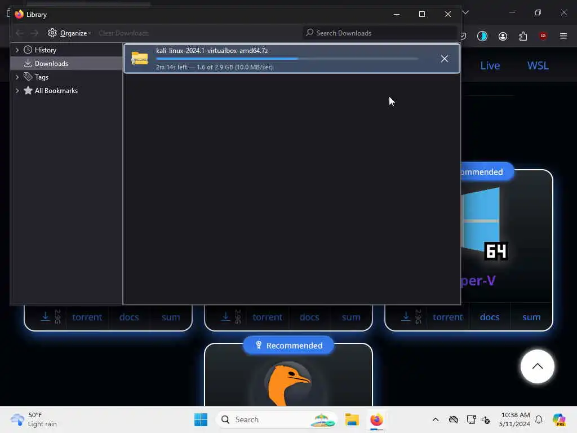
Task: Open uBlock Origin extension icon
Action: tap(543, 36)
